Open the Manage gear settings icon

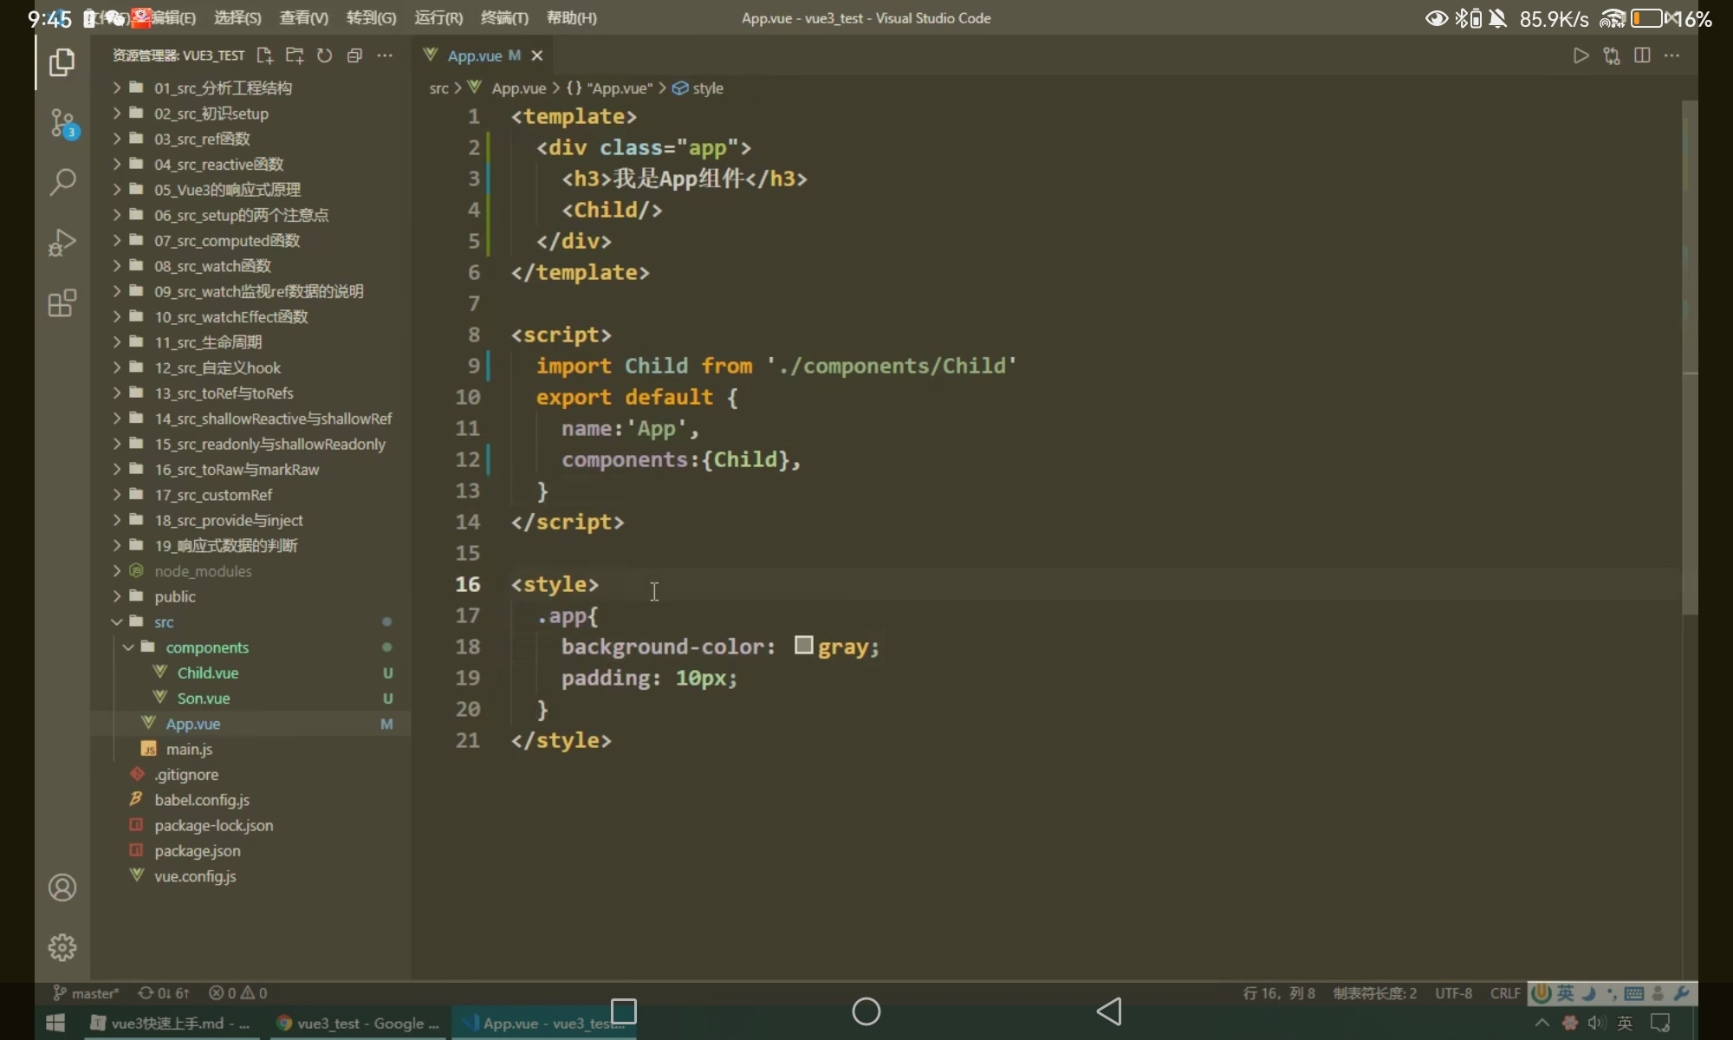point(62,947)
